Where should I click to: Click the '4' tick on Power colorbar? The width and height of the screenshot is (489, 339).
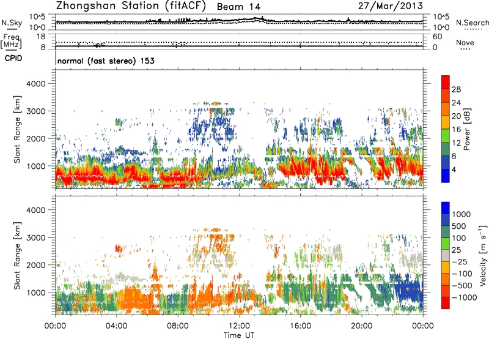(x=454, y=169)
